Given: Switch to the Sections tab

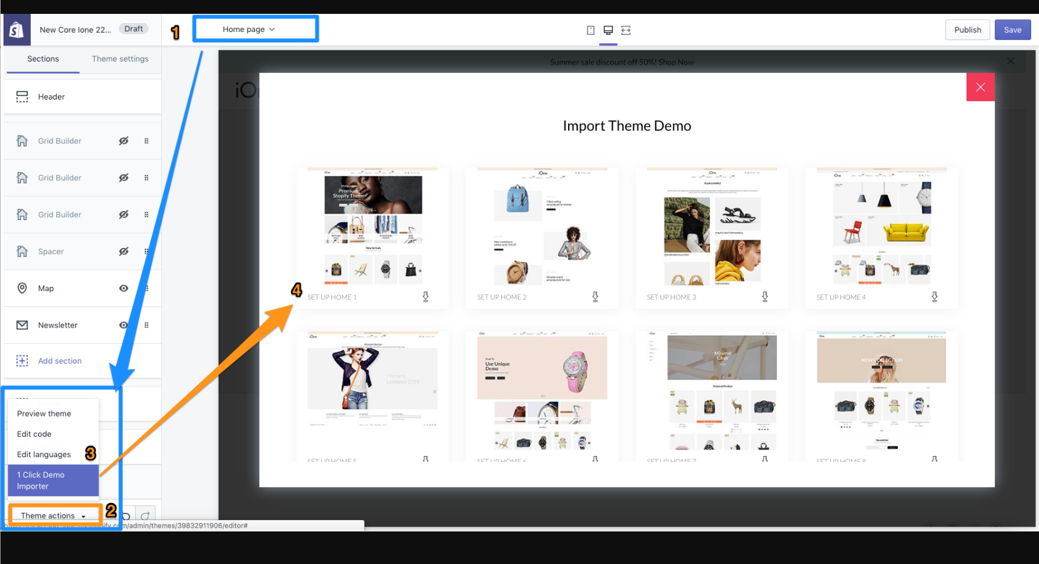Looking at the screenshot, I should click(43, 59).
